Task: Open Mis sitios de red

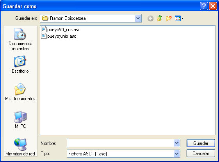Action: (20, 147)
